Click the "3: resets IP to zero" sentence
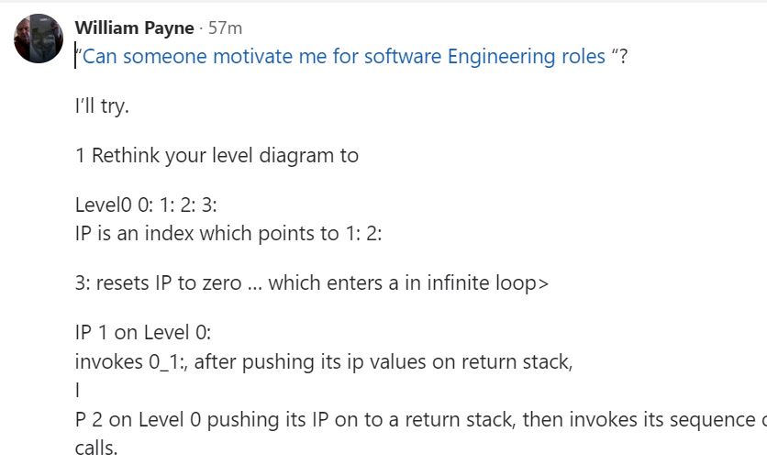Image resolution: width=767 pixels, height=476 pixels. coord(312,282)
